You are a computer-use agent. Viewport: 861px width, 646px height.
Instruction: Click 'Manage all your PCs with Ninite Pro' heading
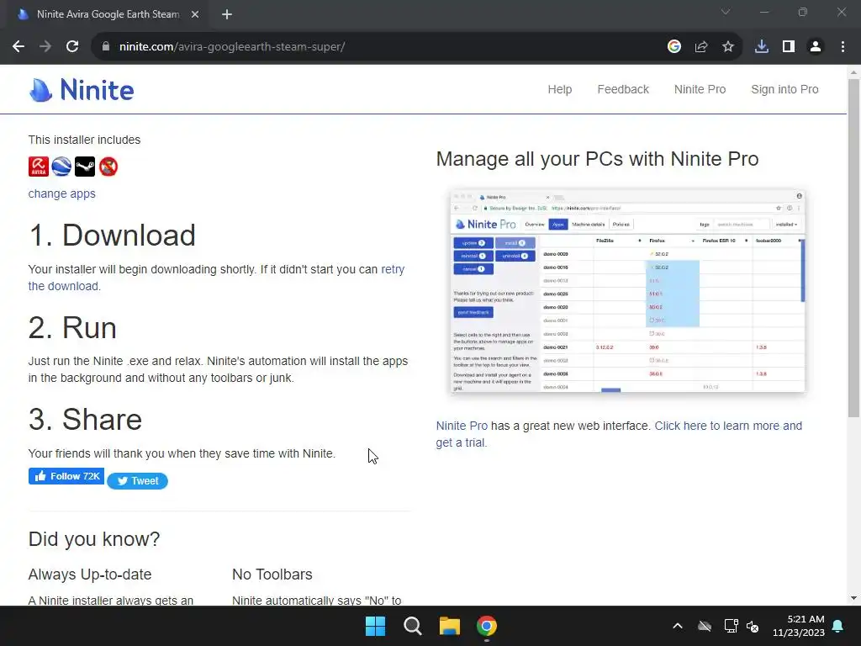coord(598,159)
